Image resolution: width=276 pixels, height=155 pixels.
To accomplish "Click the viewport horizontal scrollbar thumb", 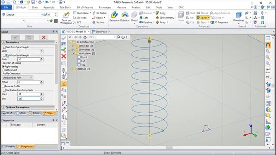I will coord(169,148).
